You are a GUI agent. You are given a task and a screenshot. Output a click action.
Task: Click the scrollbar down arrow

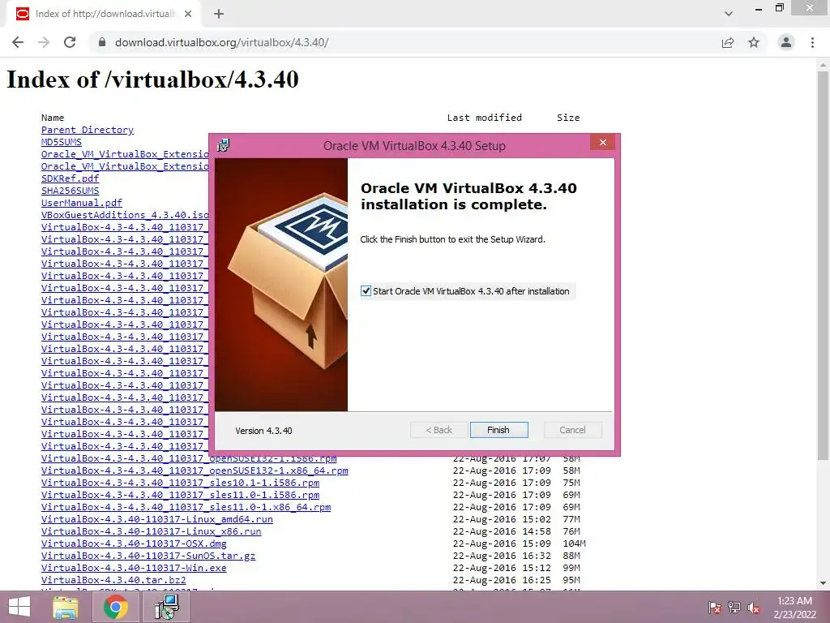824,583
